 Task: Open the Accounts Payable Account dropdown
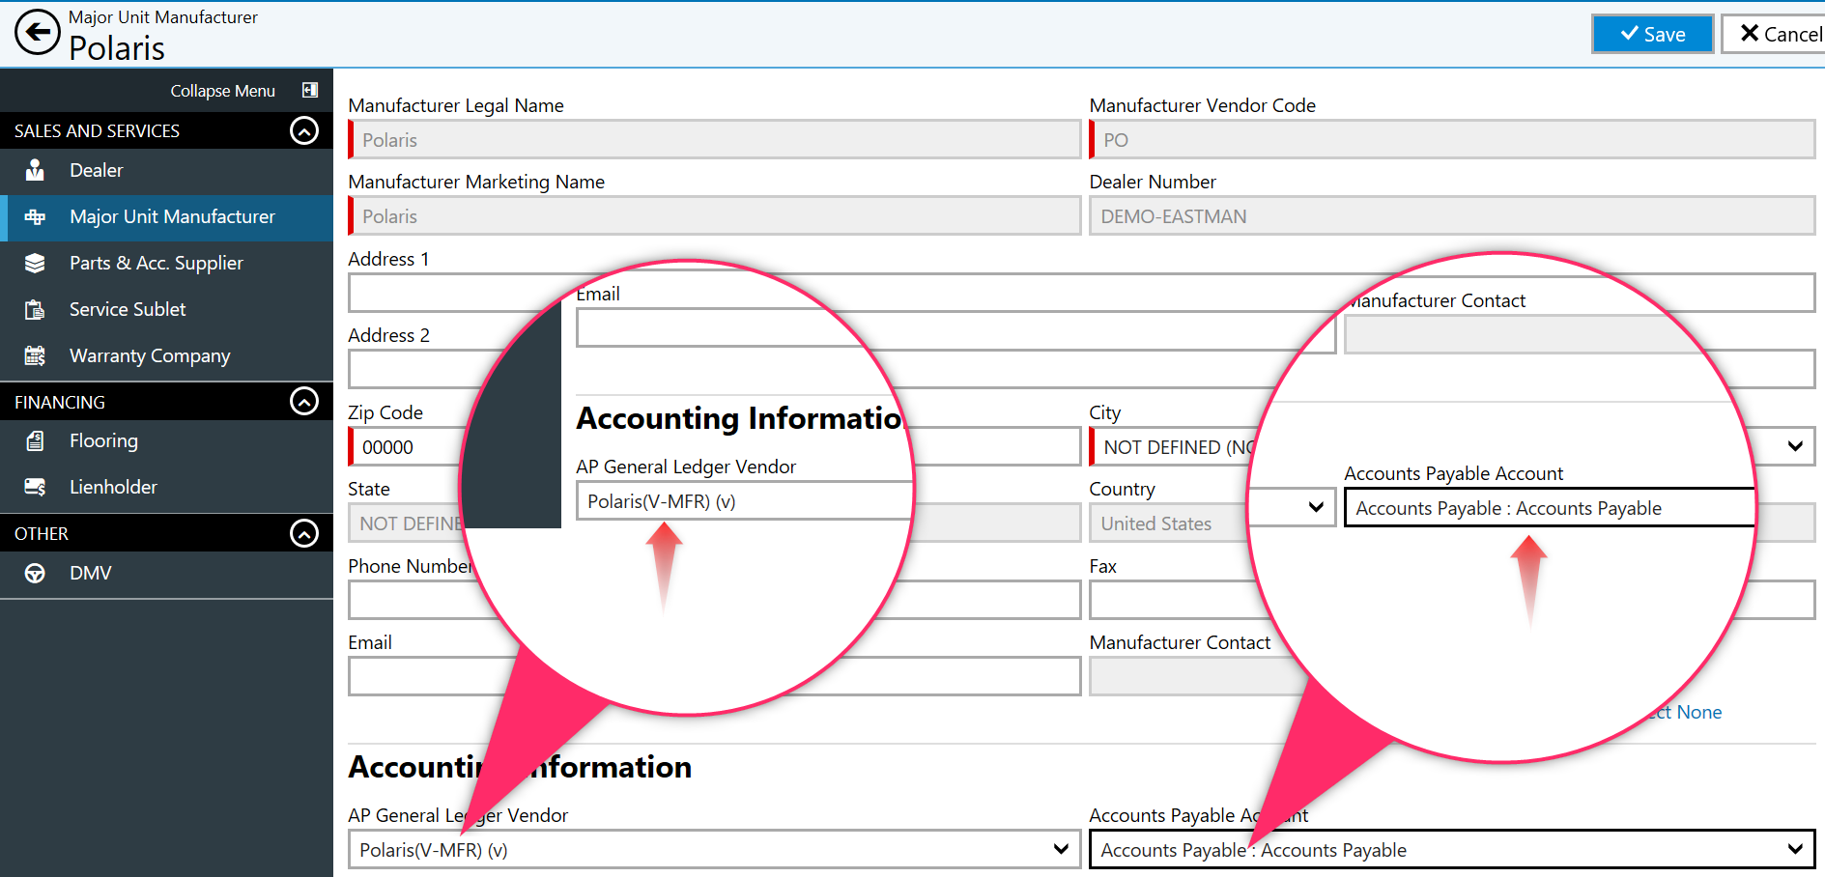1452,849
